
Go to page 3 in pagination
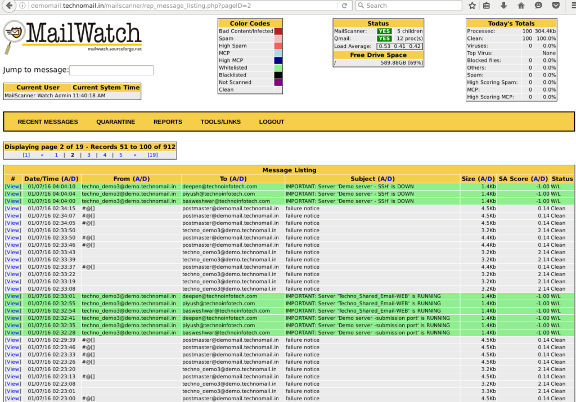(88, 155)
